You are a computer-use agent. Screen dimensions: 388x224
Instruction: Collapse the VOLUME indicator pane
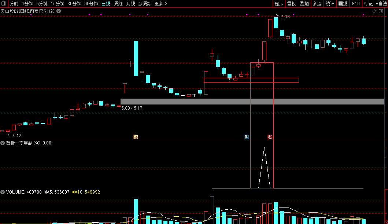(3, 192)
